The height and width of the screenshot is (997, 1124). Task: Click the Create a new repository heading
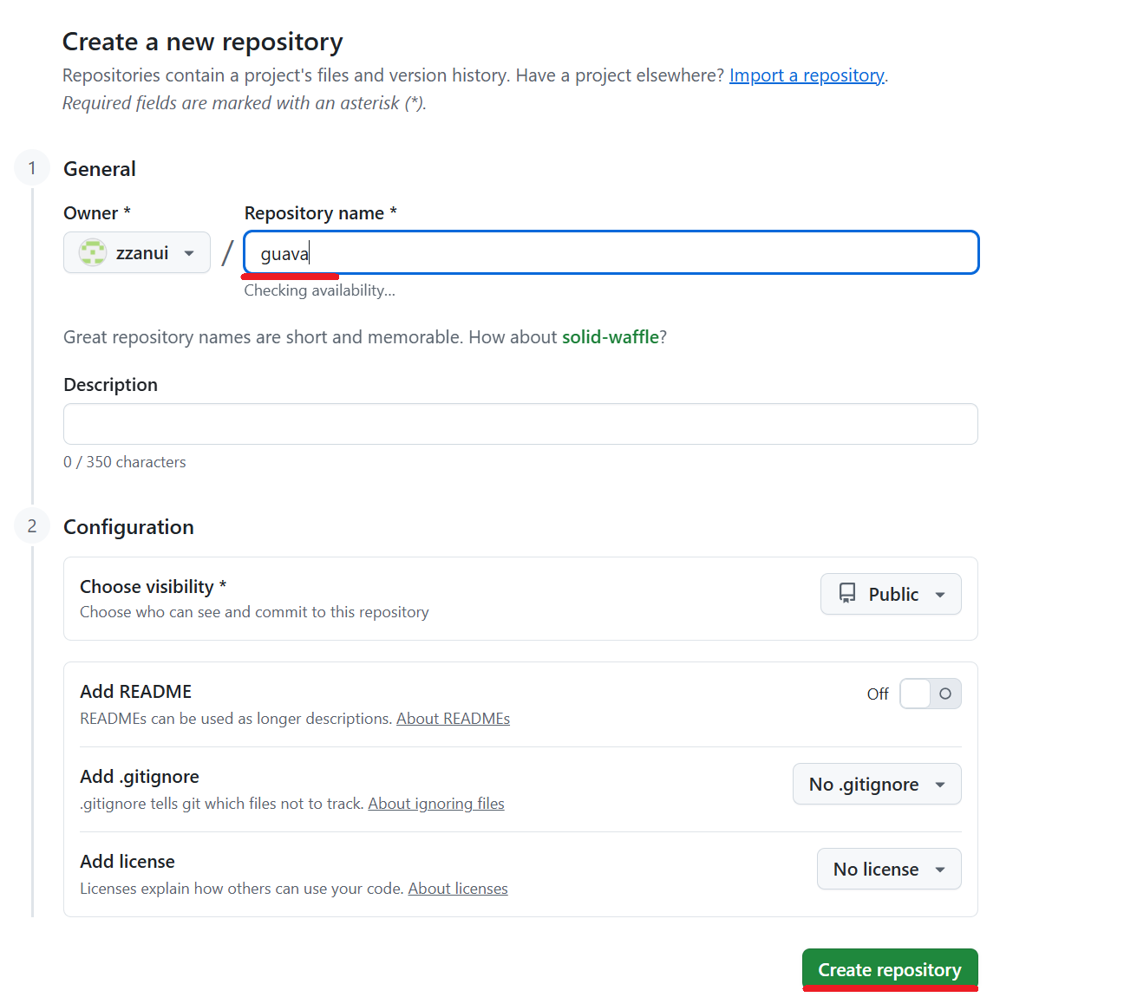(203, 42)
